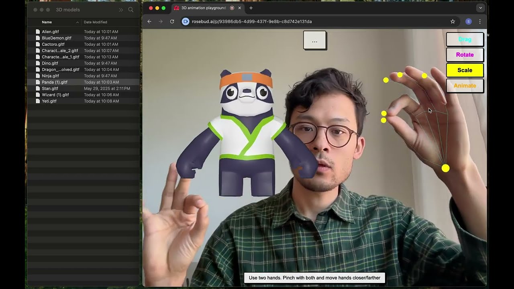Bookmark page with star icon

tap(453, 22)
